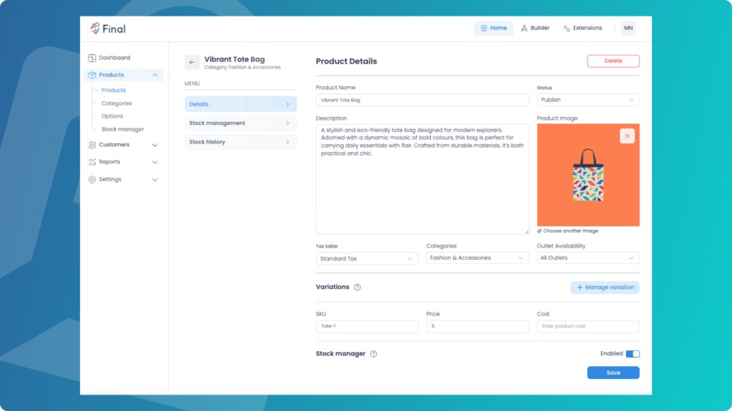Open the MN user avatar menu

click(628, 28)
